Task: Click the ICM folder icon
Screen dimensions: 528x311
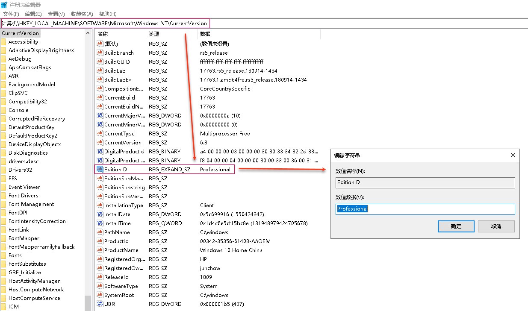Action: 3,307
